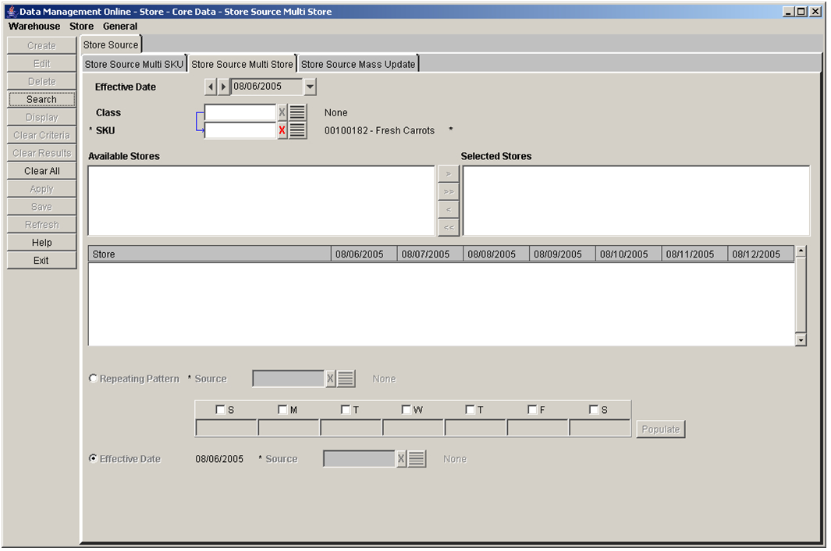Click the Display button
Image resolution: width=831 pixels, height=551 pixels.
point(42,118)
